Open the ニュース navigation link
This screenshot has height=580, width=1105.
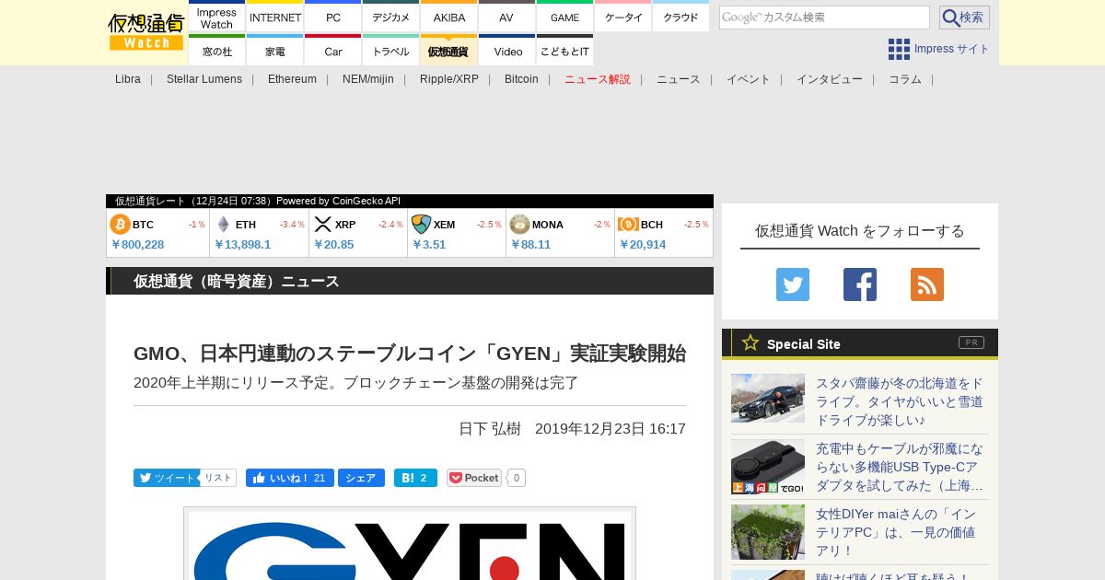[x=679, y=79]
